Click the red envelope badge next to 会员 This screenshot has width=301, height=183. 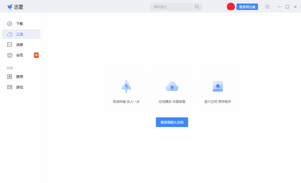(36, 55)
